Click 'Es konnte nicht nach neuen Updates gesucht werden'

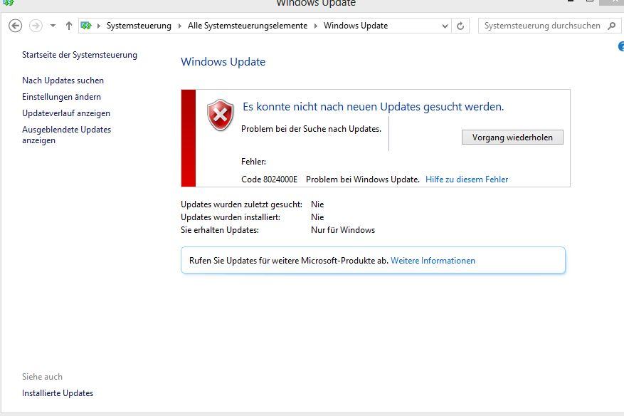click(x=374, y=107)
